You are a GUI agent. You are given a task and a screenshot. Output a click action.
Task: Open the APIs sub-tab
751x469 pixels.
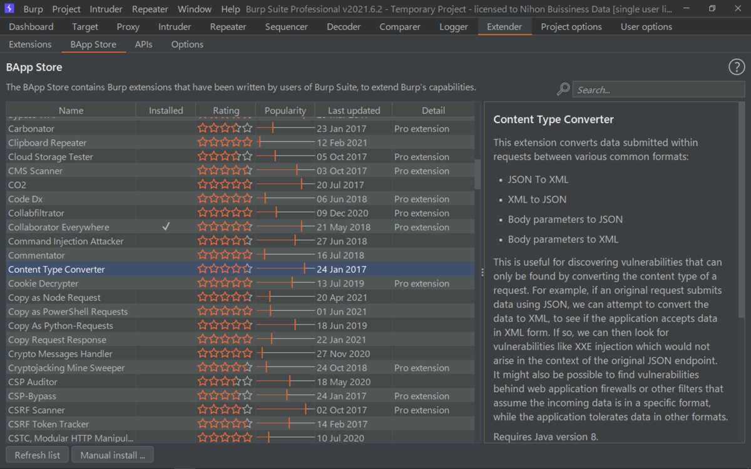pyautogui.click(x=144, y=44)
